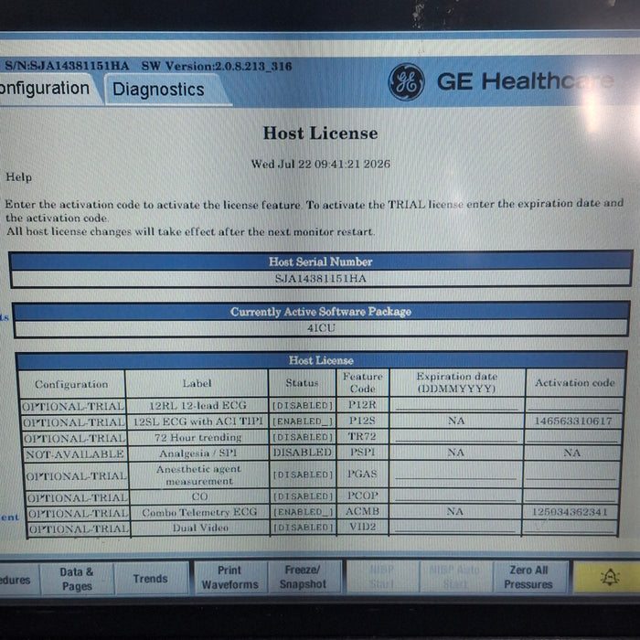Click activation code field for 72 Hour trending

click(x=572, y=436)
